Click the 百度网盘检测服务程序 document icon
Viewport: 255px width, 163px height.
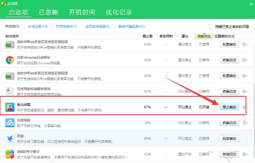(x=10, y=92)
